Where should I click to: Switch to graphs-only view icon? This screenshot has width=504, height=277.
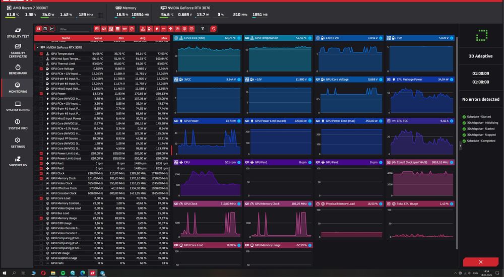pos(52,29)
